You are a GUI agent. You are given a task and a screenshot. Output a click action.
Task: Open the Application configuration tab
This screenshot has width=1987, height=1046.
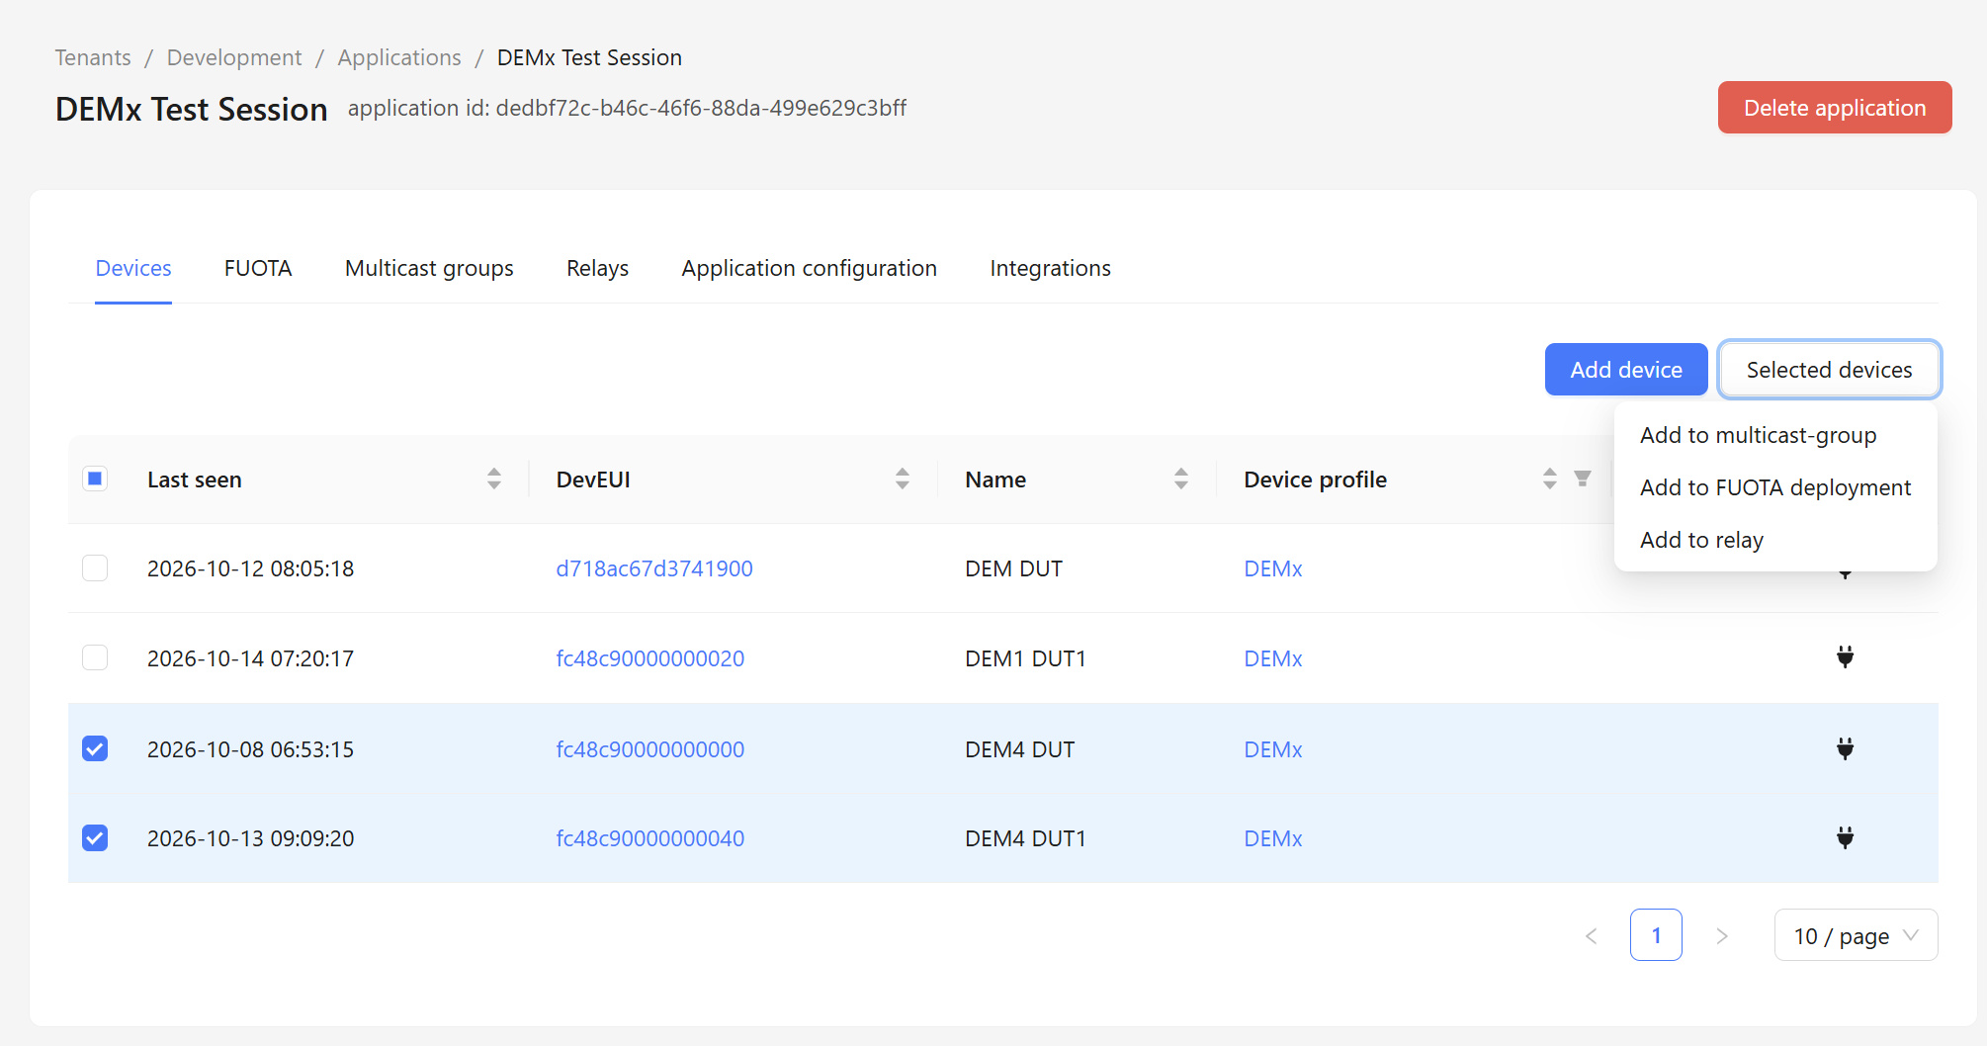click(809, 268)
